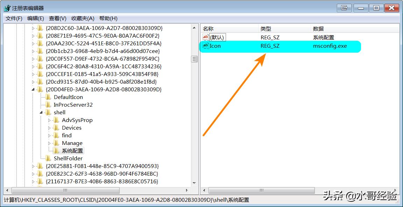Collapse the shell key
403x207 pixels.
tap(41, 113)
